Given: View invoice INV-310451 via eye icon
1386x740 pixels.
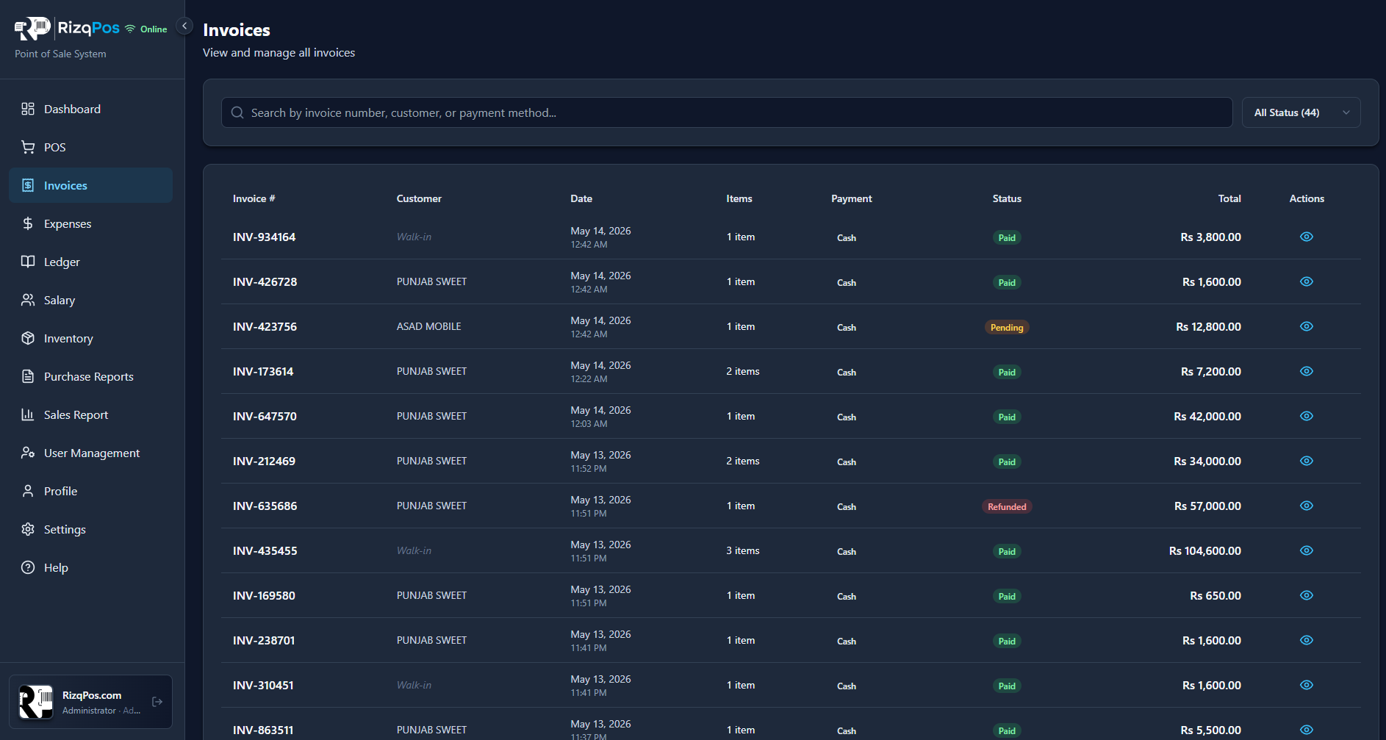Looking at the screenshot, I should click(1307, 685).
